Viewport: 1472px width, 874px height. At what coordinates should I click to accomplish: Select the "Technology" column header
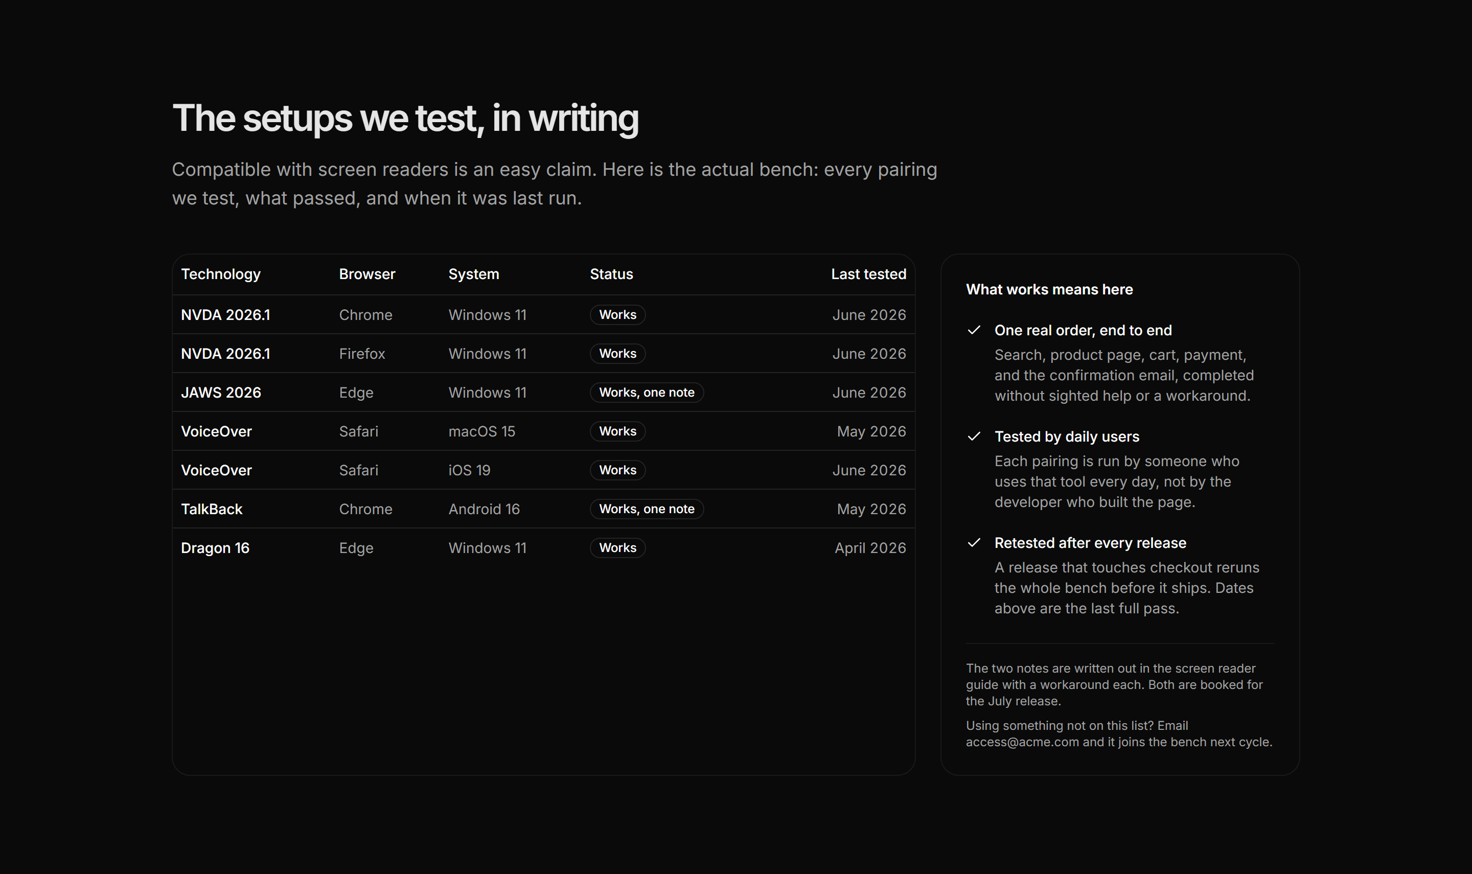click(221, 274)
